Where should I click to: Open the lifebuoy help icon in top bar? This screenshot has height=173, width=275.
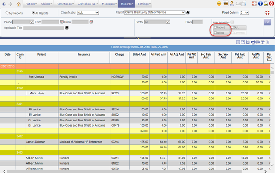click(255, 4)
